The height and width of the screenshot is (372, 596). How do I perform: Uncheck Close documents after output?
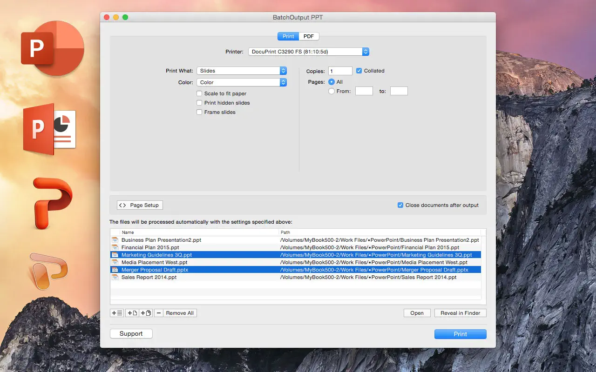coord(400,205)
